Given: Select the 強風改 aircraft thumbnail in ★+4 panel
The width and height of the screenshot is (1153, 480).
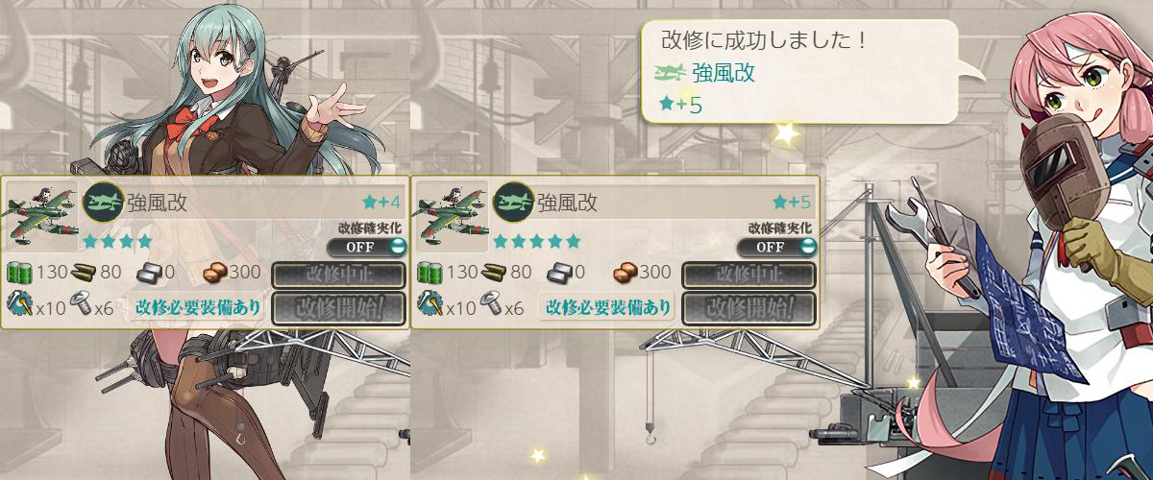Looking at the screenshot, I should 41,216.
